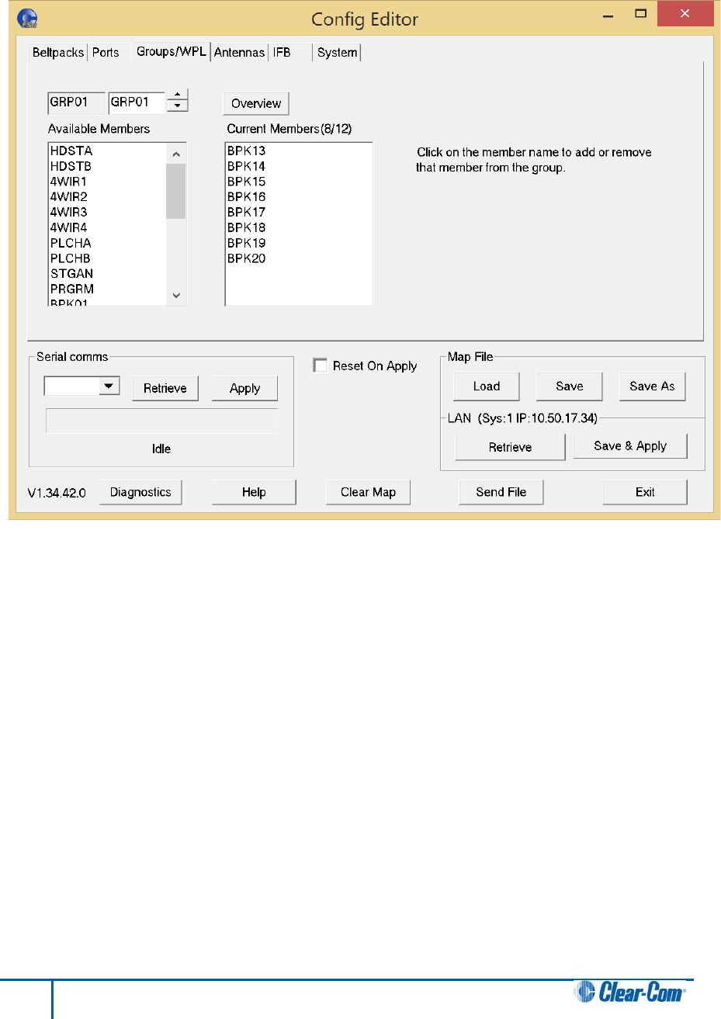Decrement group selector with down arrow
The height and width of the screenshot is (1019, 721).
178,106
